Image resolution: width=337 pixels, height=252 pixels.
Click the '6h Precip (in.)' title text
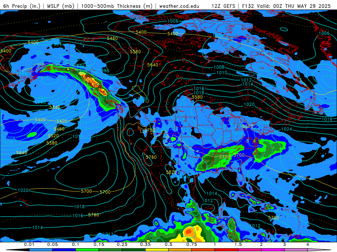click(22, 6)
